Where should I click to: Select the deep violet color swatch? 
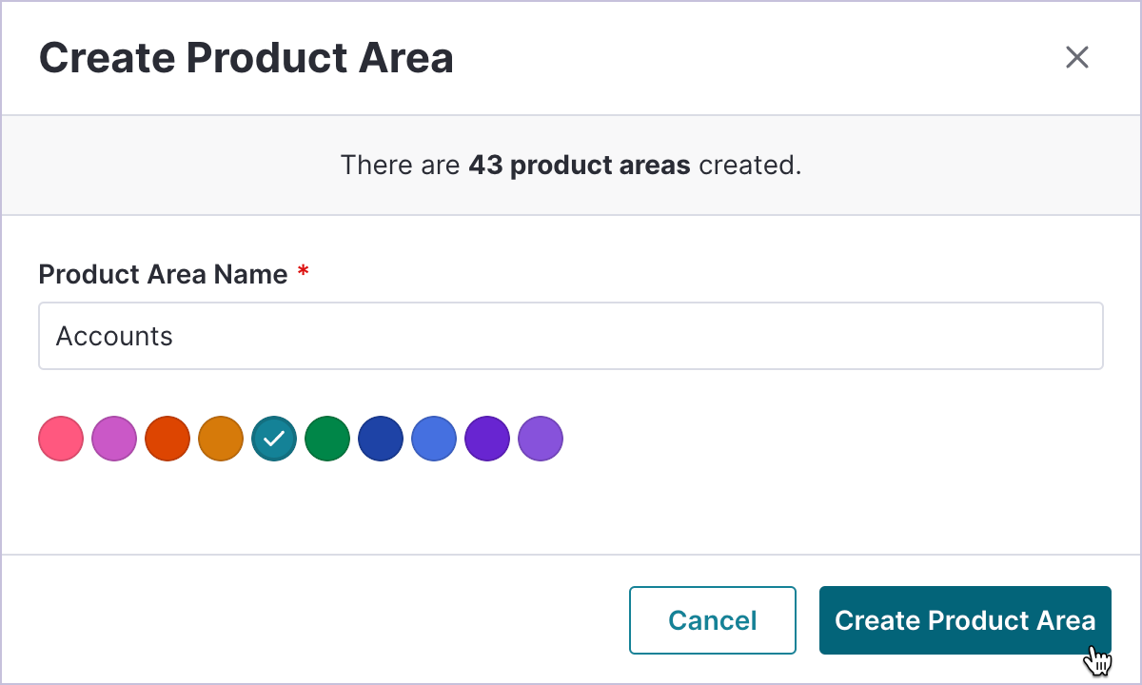487,439
